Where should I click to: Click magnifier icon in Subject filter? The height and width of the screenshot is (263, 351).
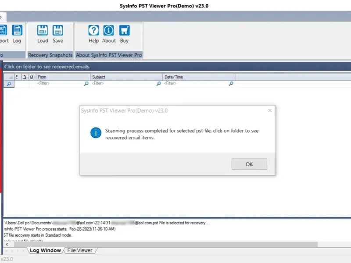click(x=158, y=84)
